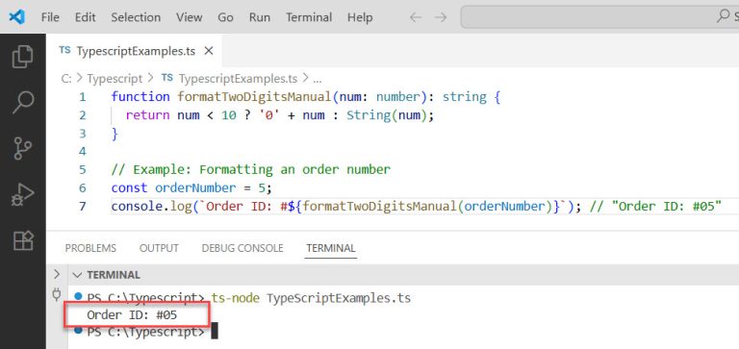This screenshot has width=739, height=349.
Task: Click line number 1 in the gutter
Action: [x=83, y=97]
